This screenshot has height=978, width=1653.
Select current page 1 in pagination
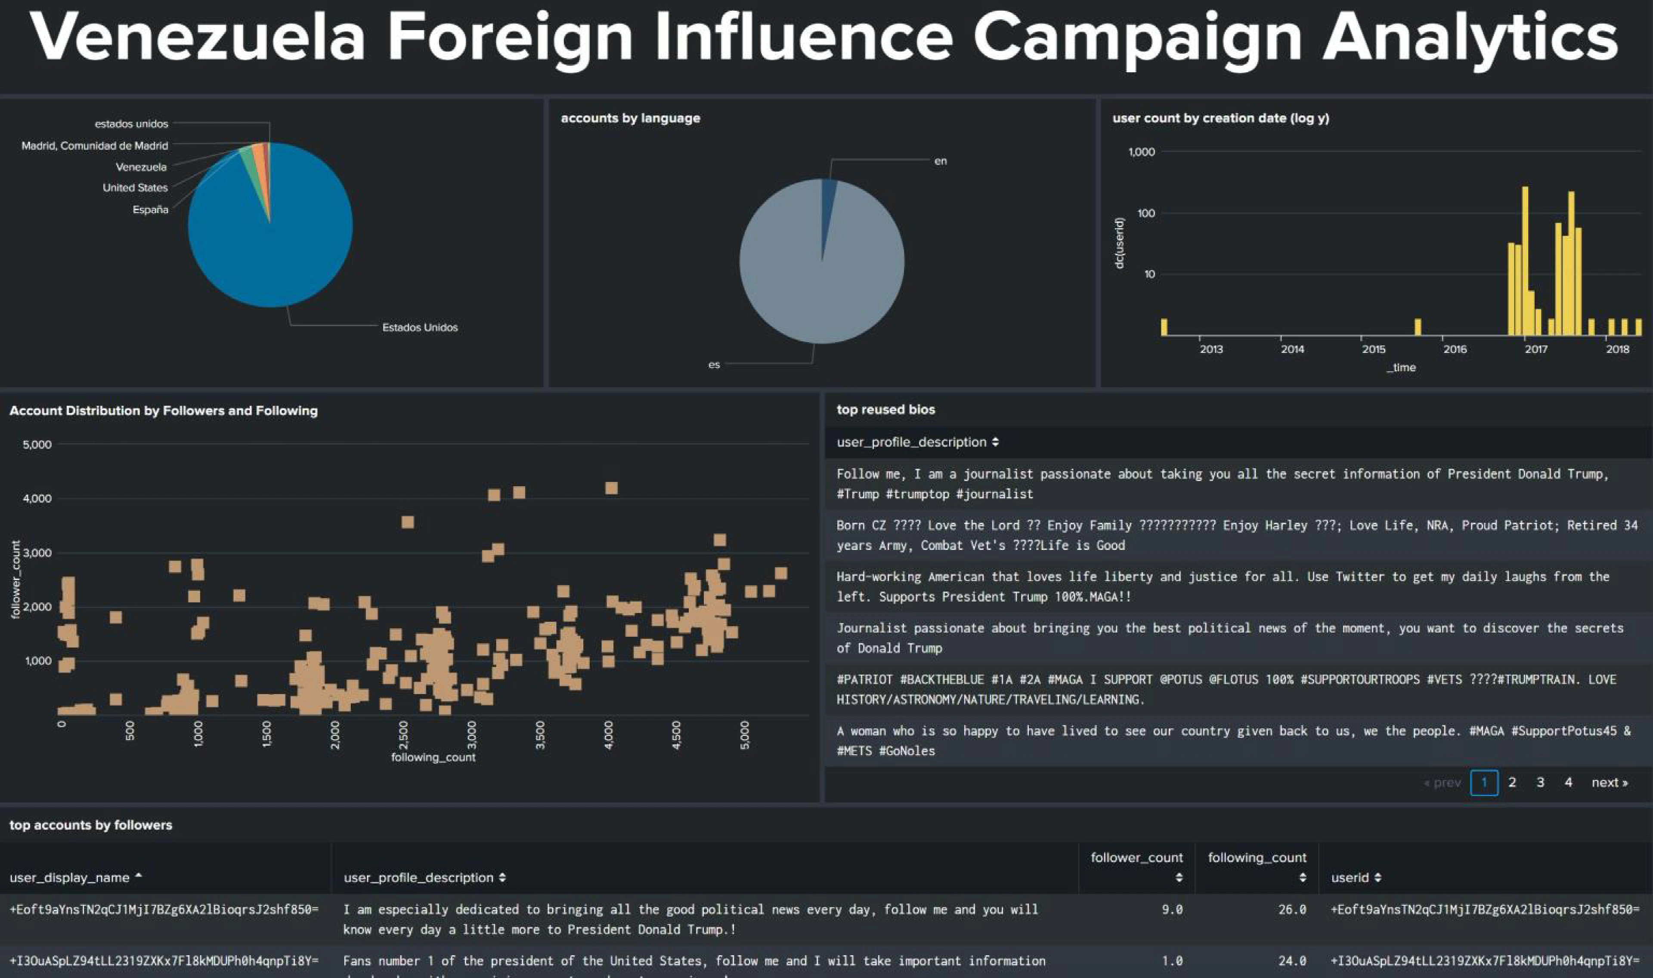pyautogui.click(x=1483, y=782)
